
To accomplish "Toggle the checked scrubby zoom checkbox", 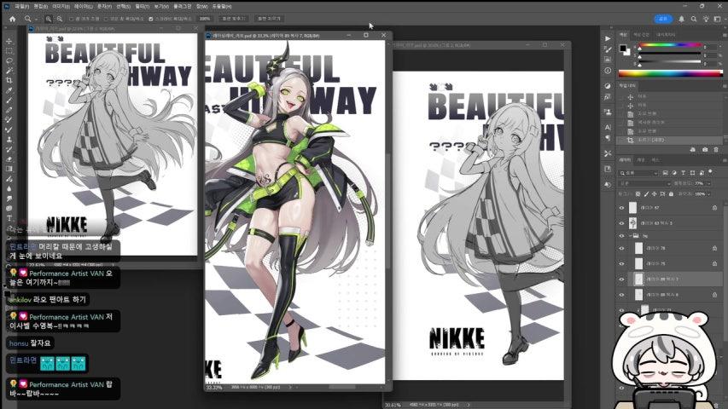I will (x=151, y=19).
